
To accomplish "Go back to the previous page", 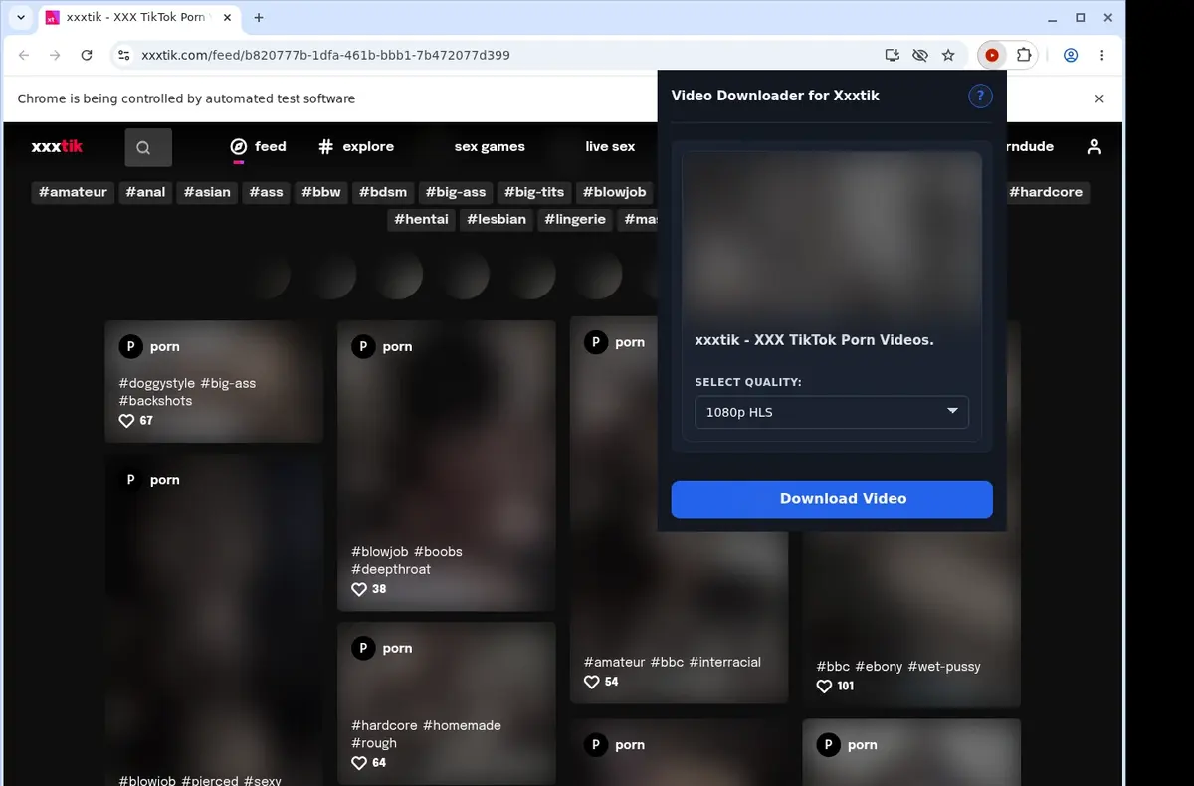I will (x=24, y=56).
